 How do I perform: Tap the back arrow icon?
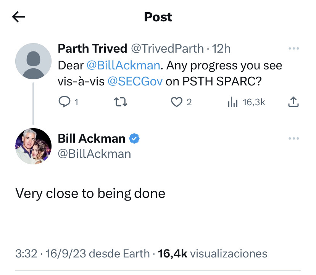[18, 17]
